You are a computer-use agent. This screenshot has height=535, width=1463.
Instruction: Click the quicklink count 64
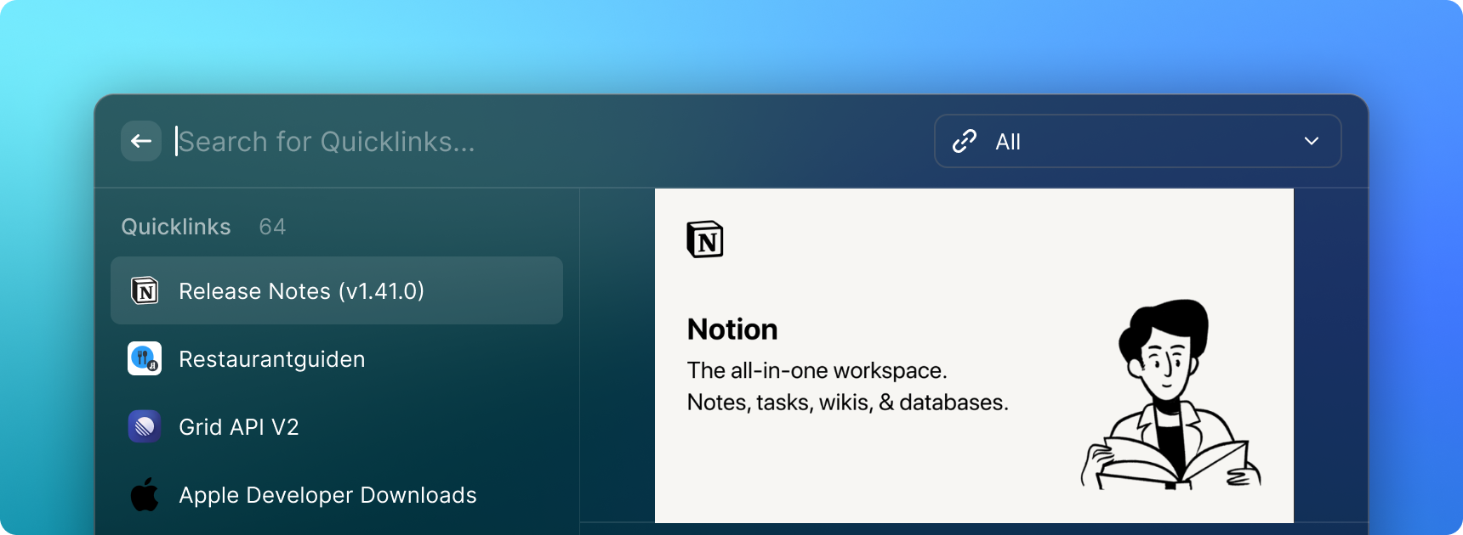[x=272, y=227]
